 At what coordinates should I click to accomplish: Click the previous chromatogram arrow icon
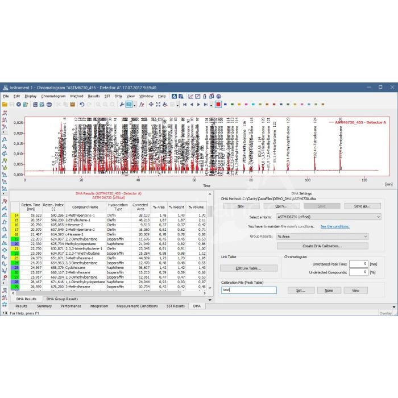[x=191, y=105]
